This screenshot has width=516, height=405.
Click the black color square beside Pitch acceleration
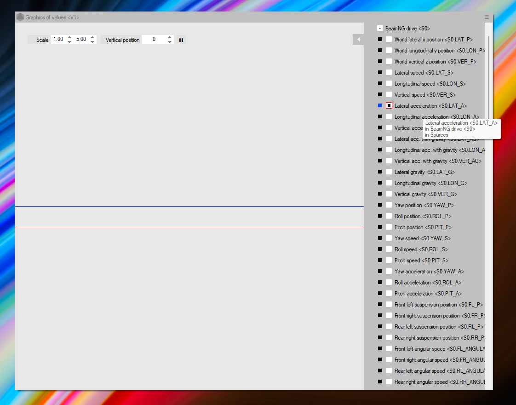380,293
